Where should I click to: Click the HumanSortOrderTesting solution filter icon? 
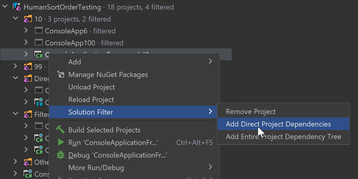click(17, 7)
